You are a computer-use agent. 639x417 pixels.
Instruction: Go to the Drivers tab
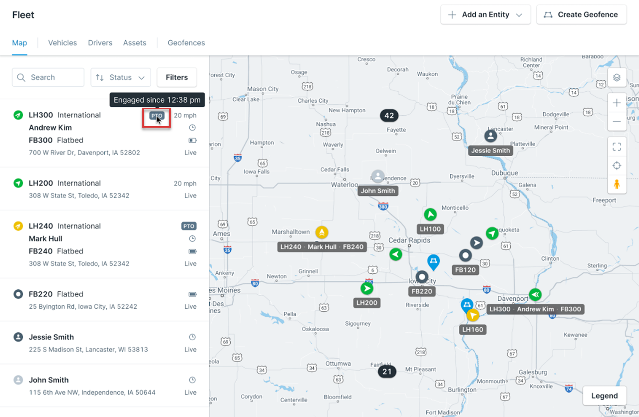[100, 43]
